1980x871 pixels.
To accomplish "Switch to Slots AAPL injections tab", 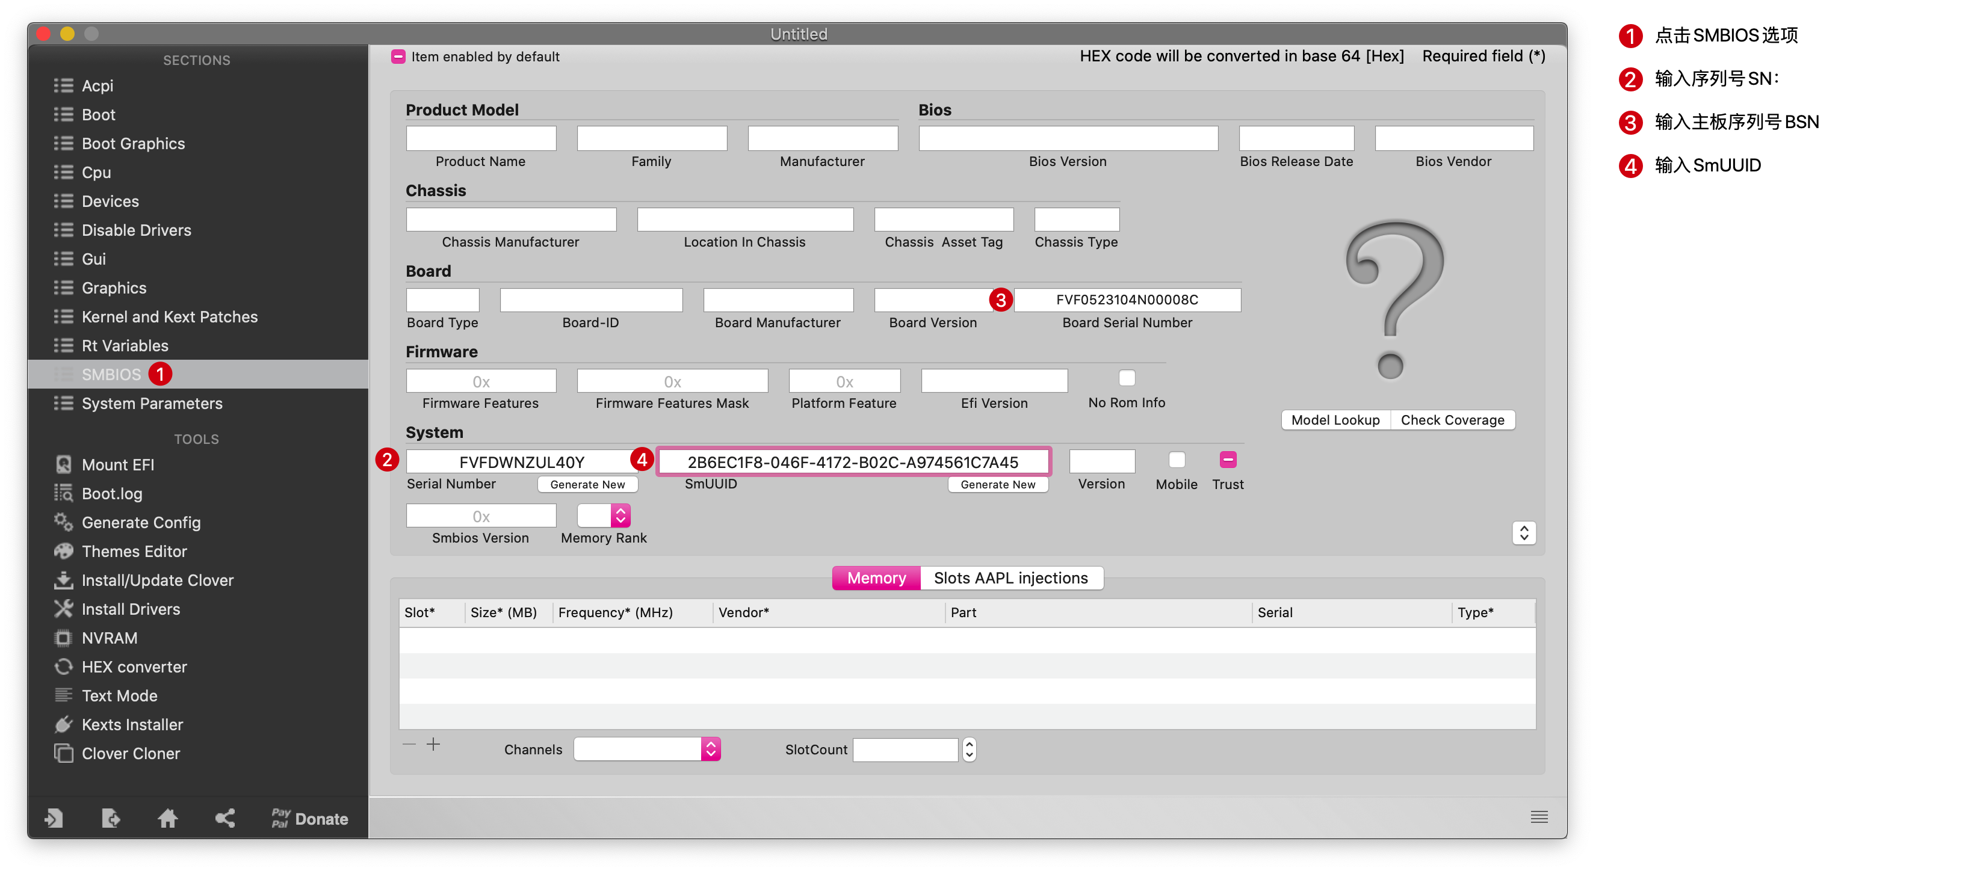I will pos(1010,577).
